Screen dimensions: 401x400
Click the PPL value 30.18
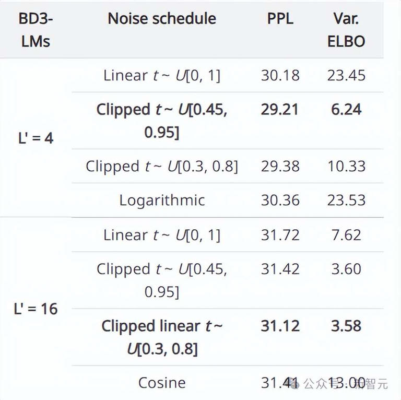(280, 75)
